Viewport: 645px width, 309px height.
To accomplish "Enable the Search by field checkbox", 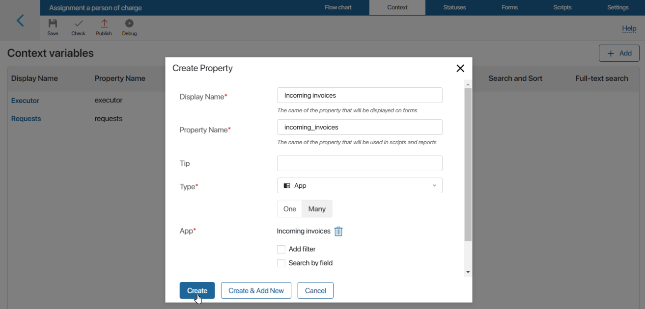I will [x=281, y=263].
